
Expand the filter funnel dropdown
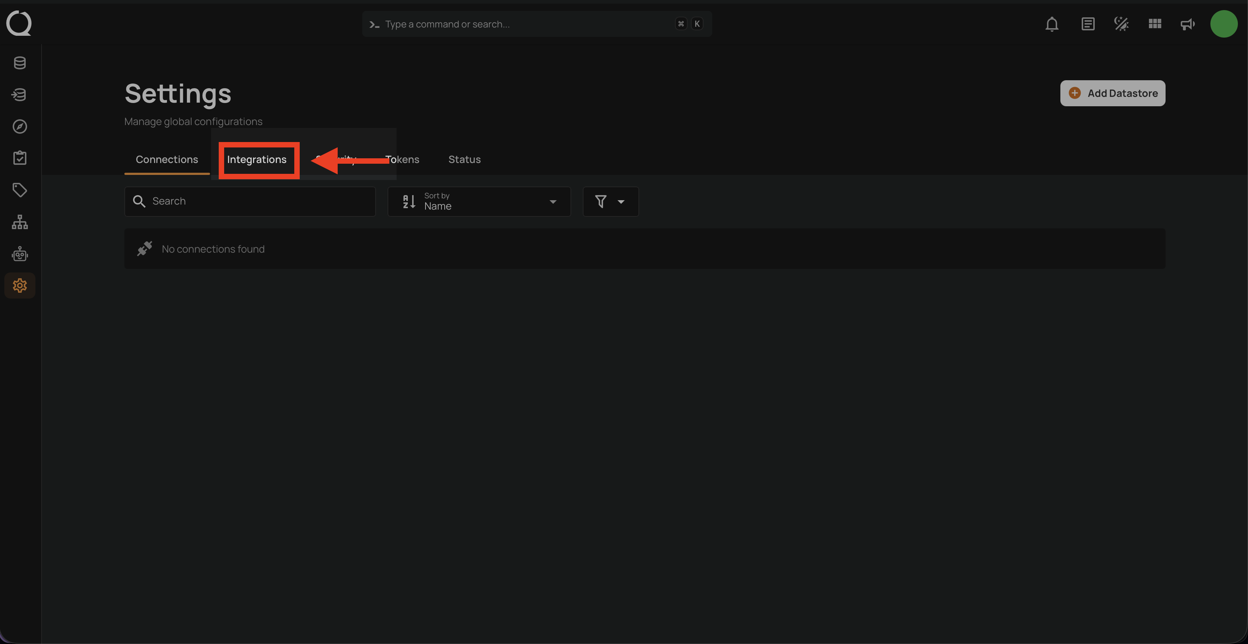click(x=610, y=201)
